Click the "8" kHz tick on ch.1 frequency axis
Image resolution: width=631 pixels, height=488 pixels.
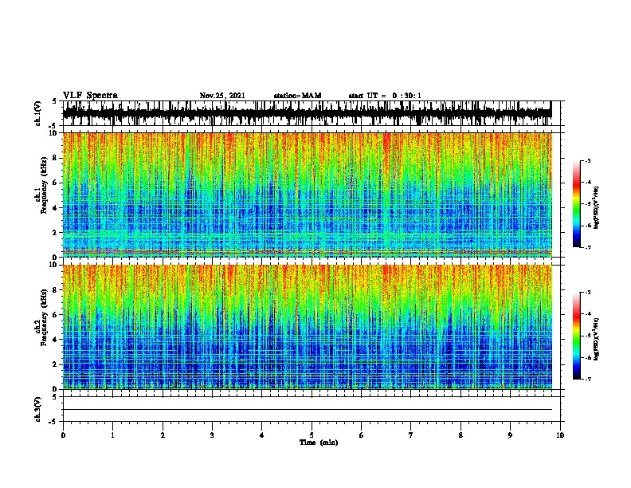[56, 158]
